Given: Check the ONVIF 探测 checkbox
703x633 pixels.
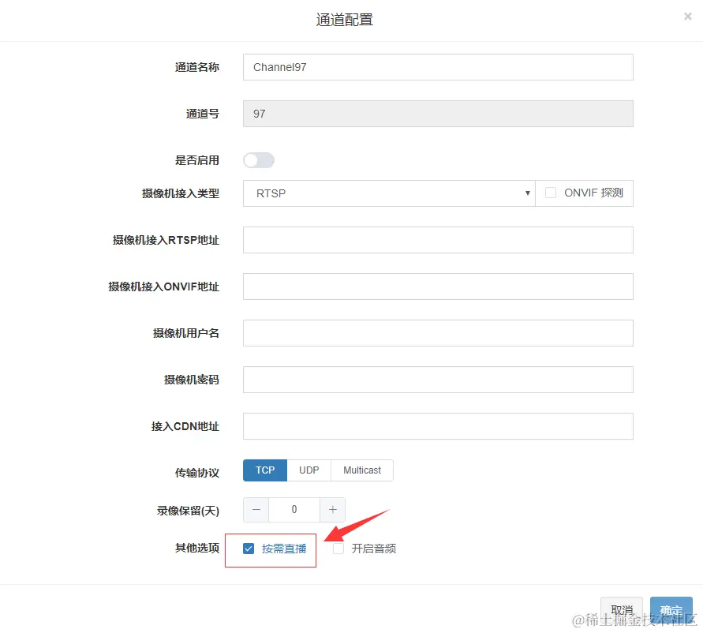Looking at the screenshot, I should (550, 192).
